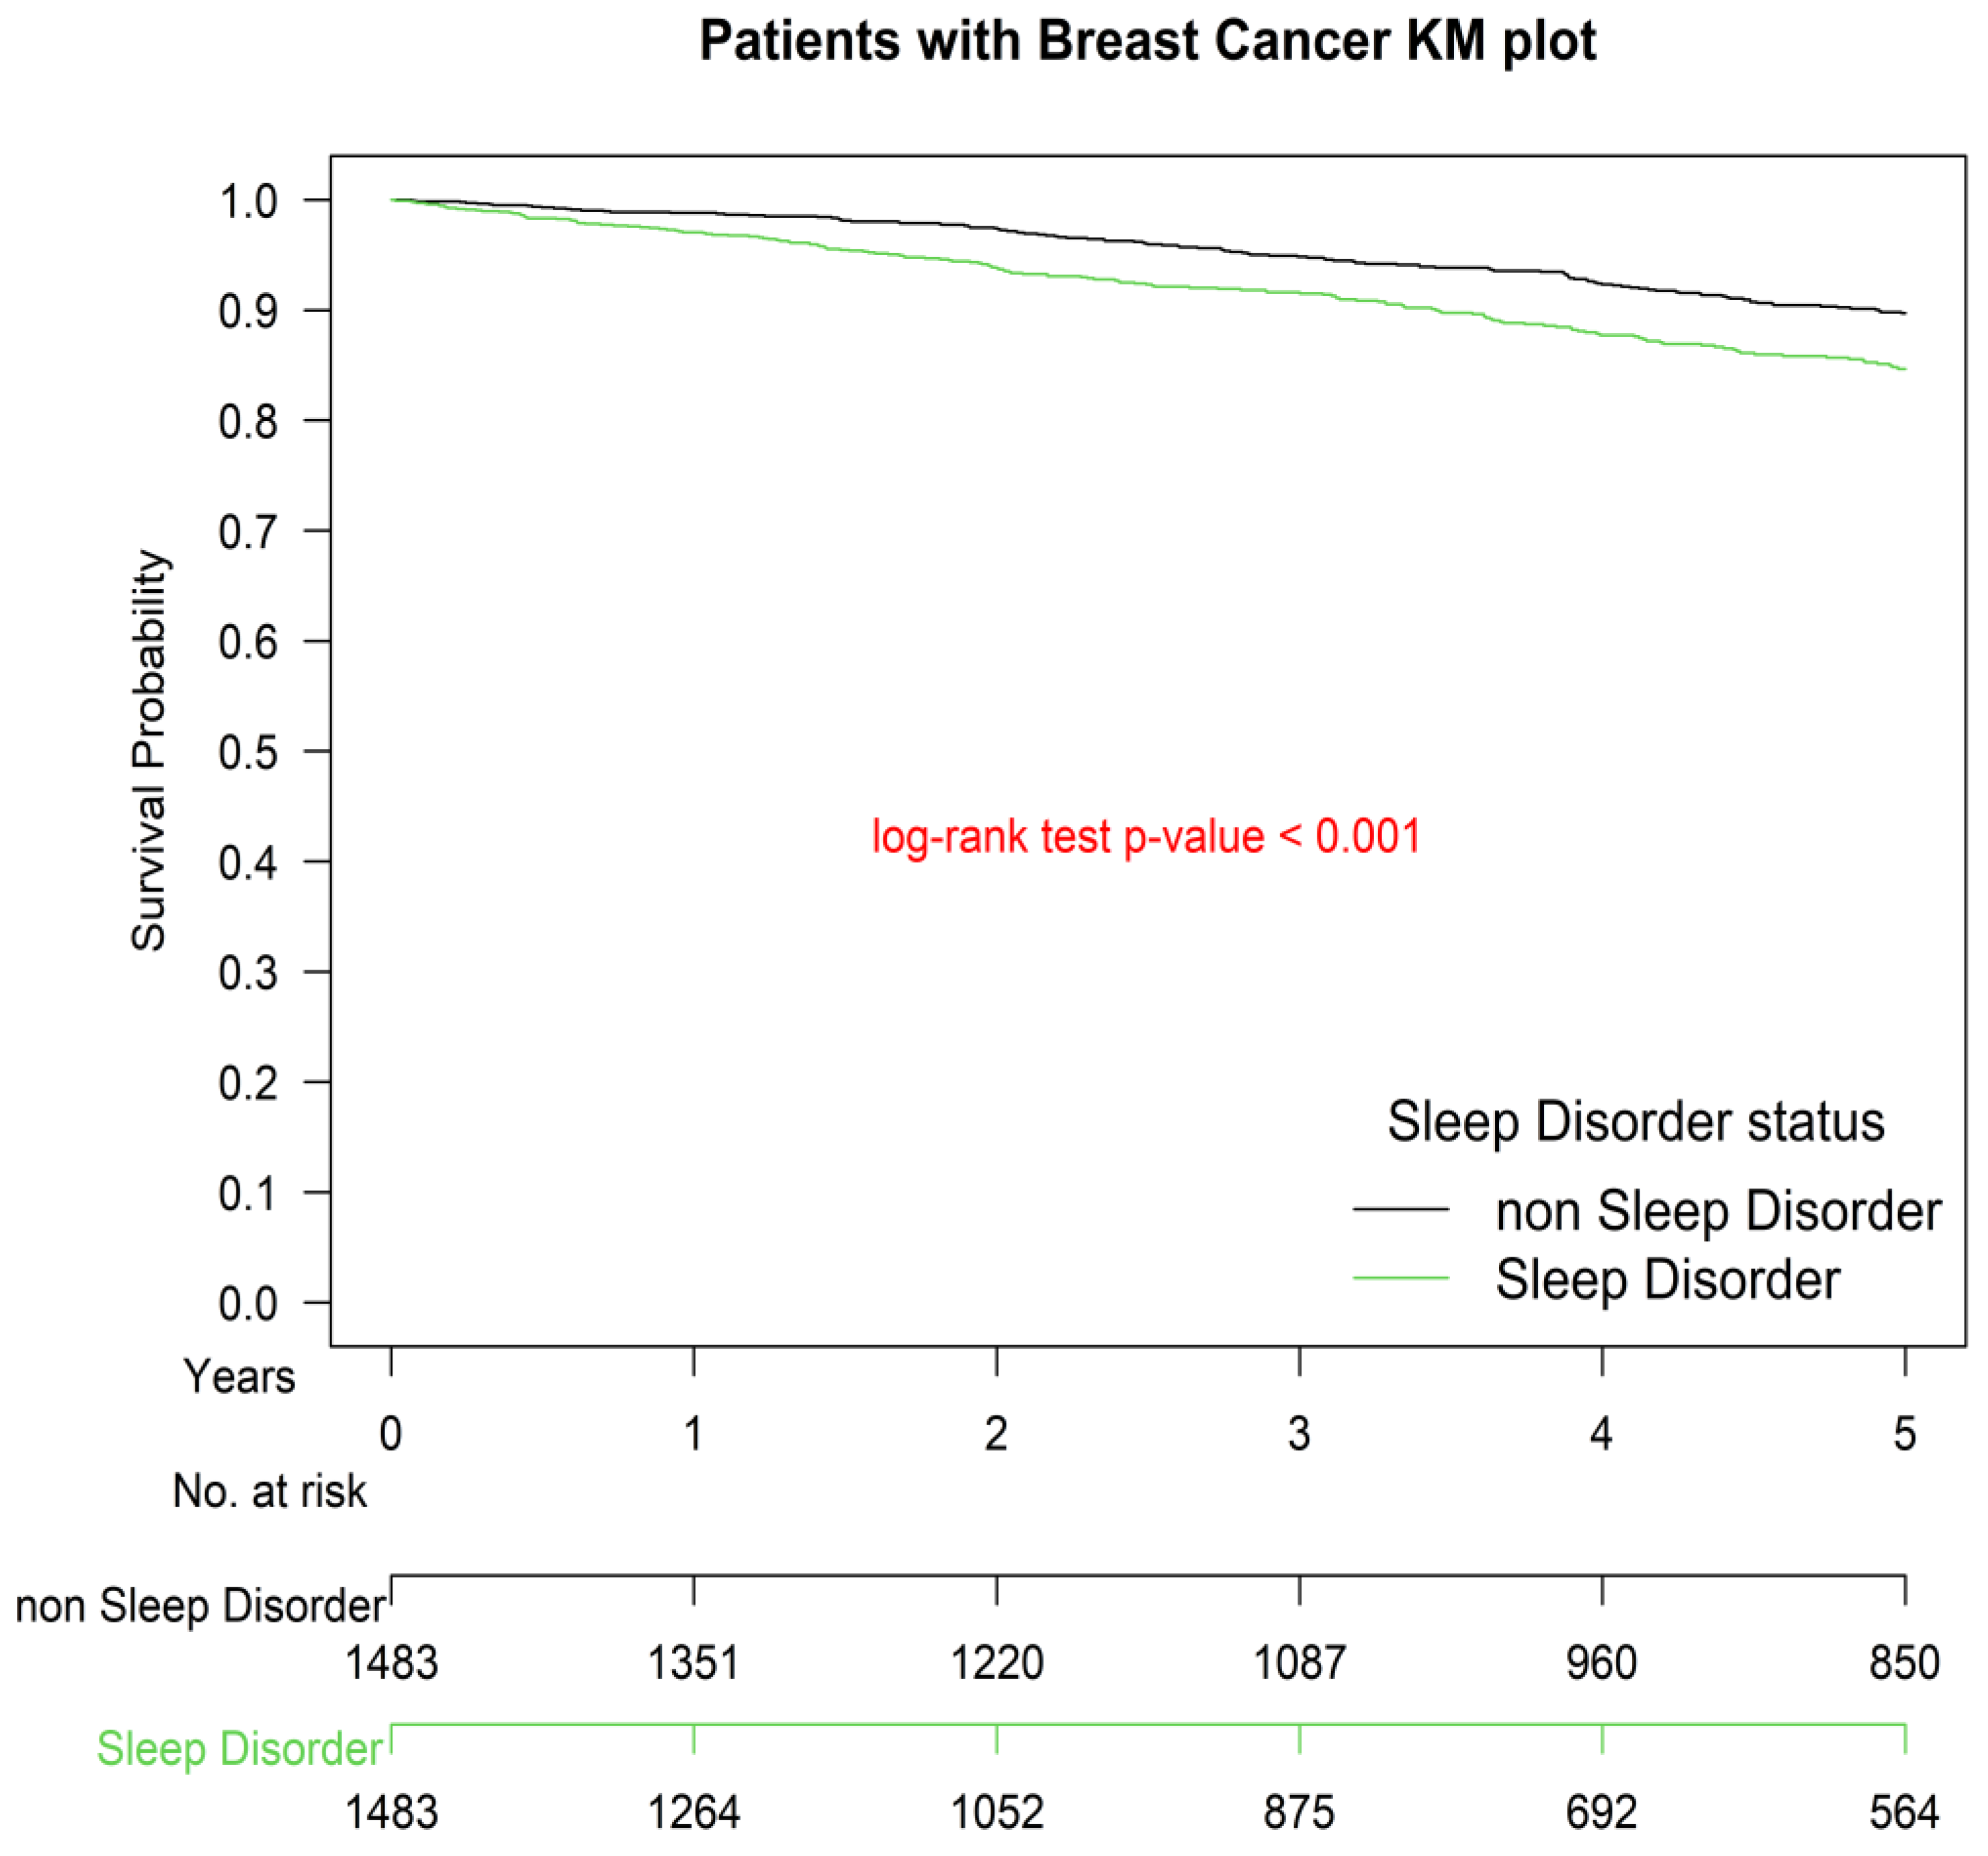Viewport: 1988px width, 1856px height.
Task: Click the 0.0 y-axis tick label
Action: [x=248, y=1303]
